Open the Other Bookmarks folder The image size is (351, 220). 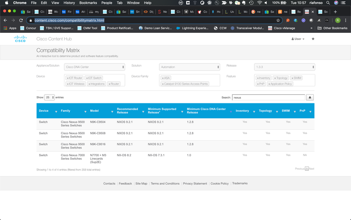click(x=332, y=28)
